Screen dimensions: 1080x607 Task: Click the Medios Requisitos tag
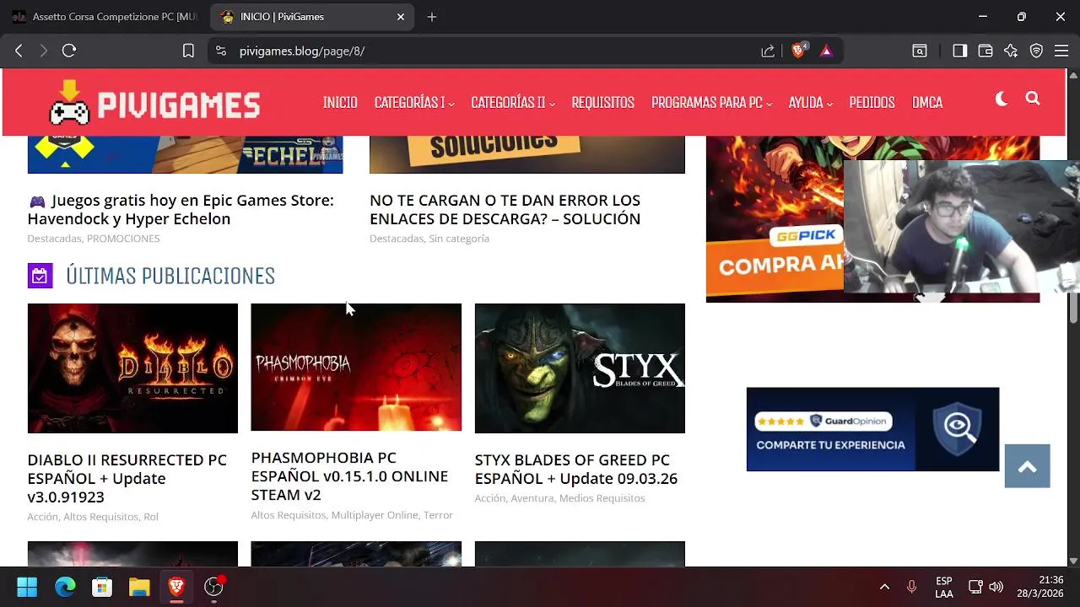coord(602,498)
